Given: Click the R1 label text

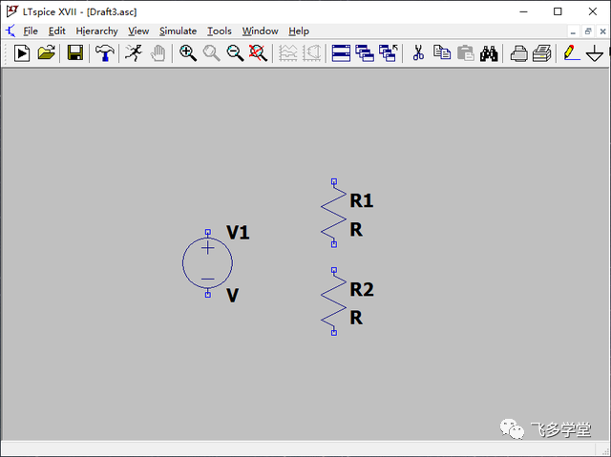Looking at the screenshot, I should 362,201.
